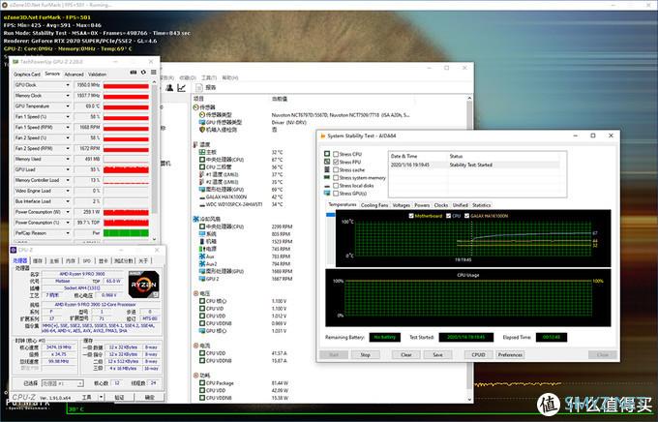Click the report (报告) toolbar button in AIDA64
This screenshot has height=422, width=658.
point(206,87)
